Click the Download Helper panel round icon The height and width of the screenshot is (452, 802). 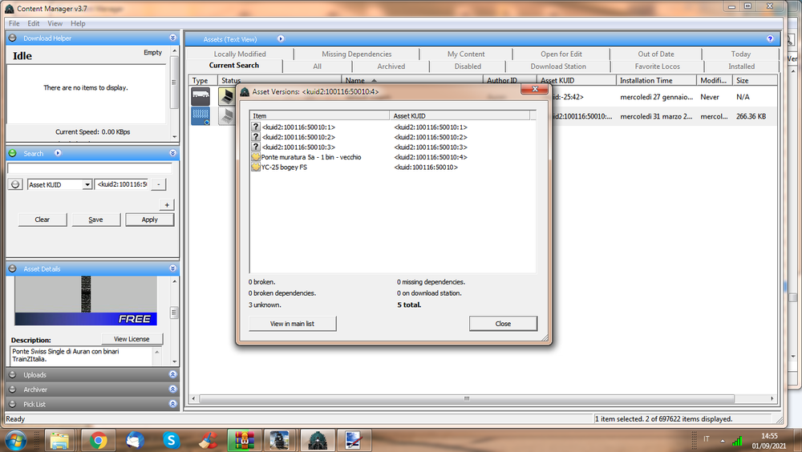click(x=13, y=38)
